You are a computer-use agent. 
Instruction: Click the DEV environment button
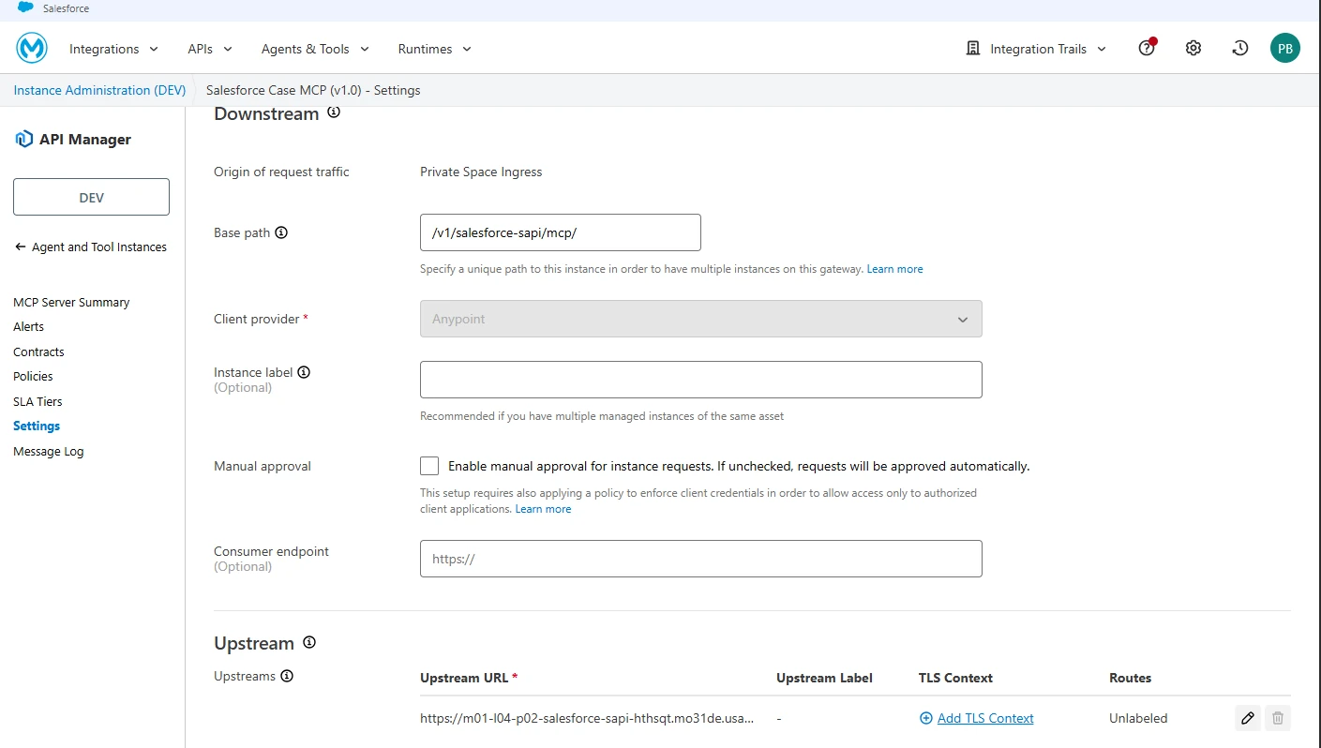coord(91,197)
